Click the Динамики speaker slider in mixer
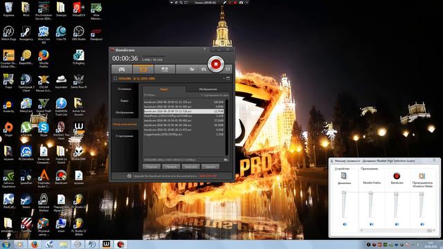443x249 pixels. pos(344,205)
